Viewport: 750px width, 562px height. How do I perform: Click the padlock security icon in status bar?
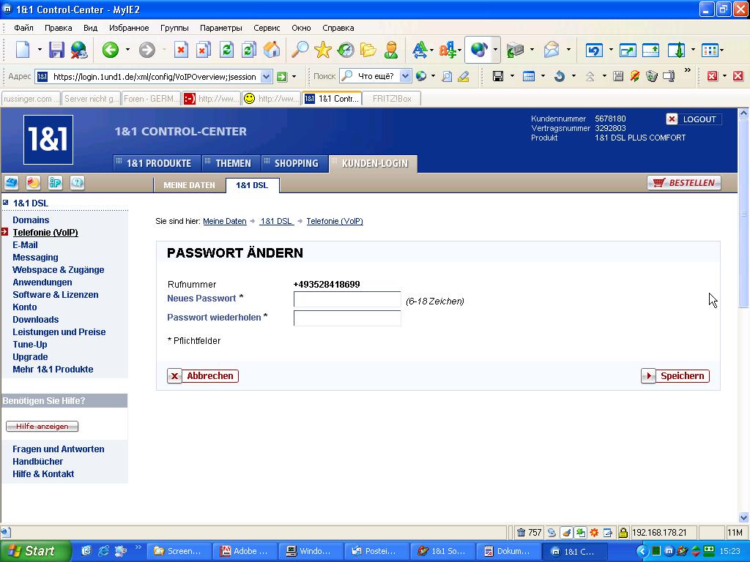623,532
